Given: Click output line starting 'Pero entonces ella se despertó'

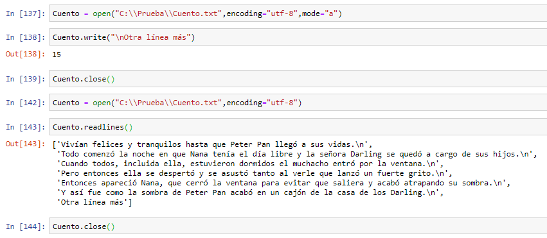Looking at the screenshot, I should (x=255, y=173).
